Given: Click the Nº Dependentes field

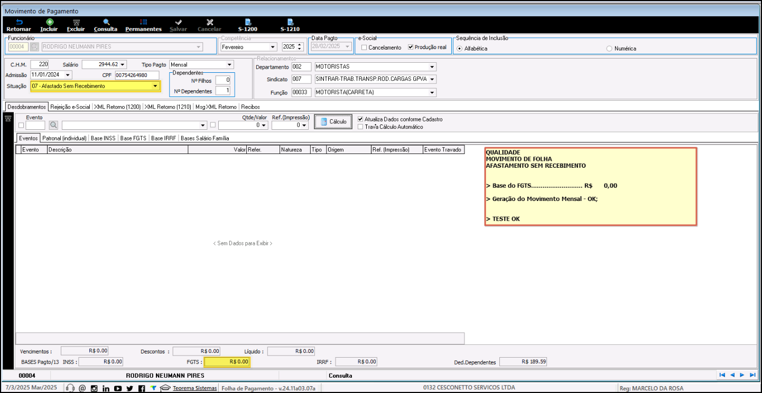Looking at the screenshot, I should [x=223, y=91].
